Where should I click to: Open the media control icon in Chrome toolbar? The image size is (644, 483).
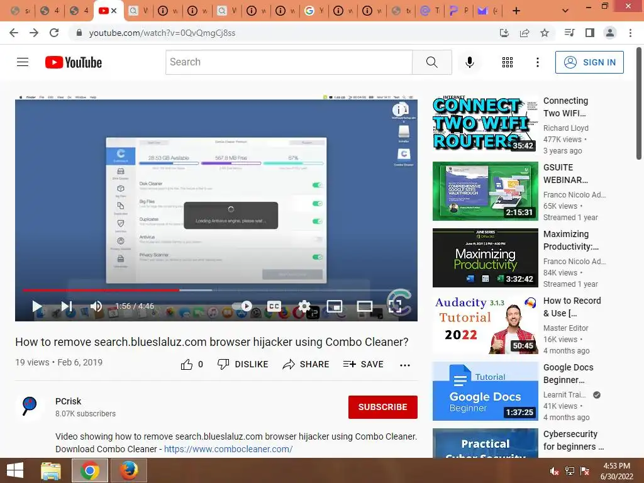[569, 33]
